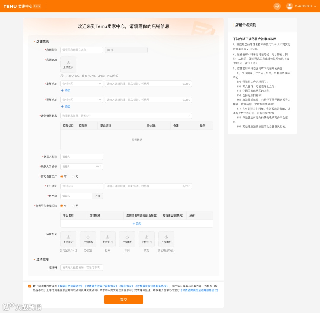Upload 车间 business photo

pos(127,239)
